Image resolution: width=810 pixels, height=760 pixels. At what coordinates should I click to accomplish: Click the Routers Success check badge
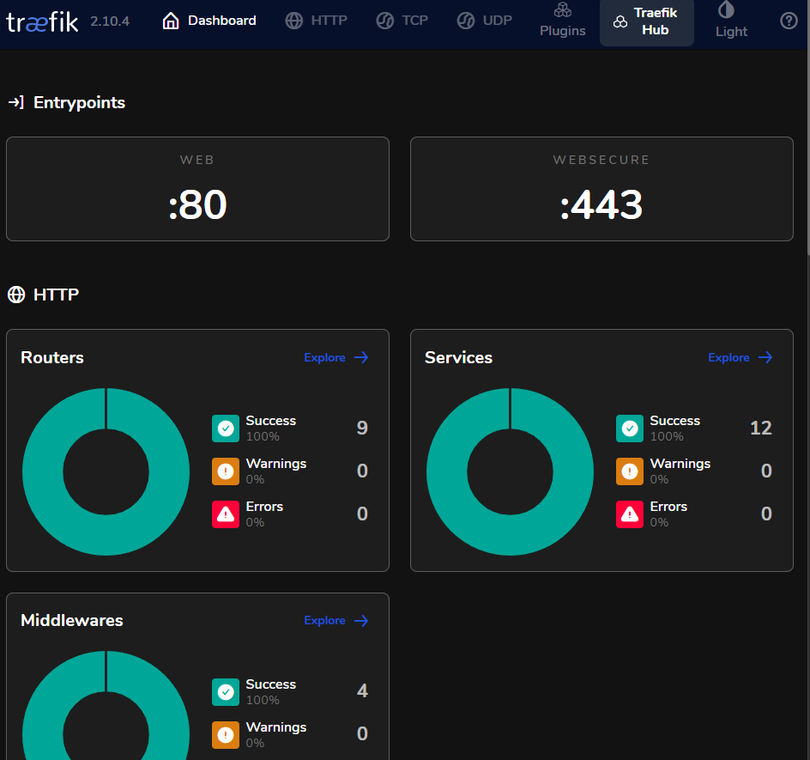(x=225, y=429)
